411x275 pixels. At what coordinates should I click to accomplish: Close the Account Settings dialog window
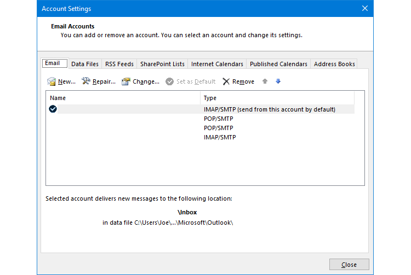[349, 265]
